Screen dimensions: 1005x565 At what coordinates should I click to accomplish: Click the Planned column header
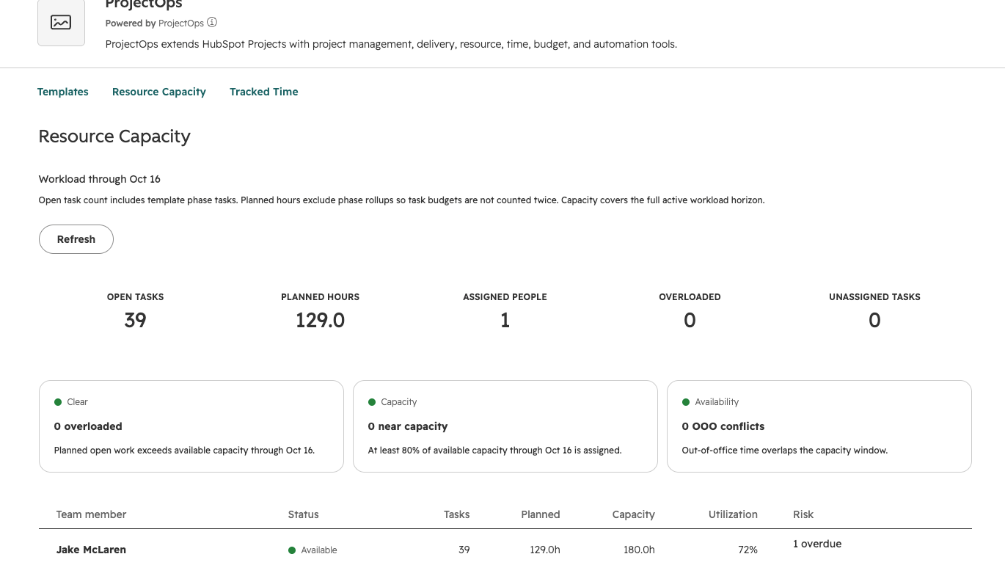[x=541, y=514]
